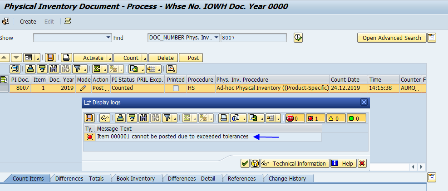This screenshot has width=448, height=191.
Task: Select the References tab
Action: coord(242,178)
